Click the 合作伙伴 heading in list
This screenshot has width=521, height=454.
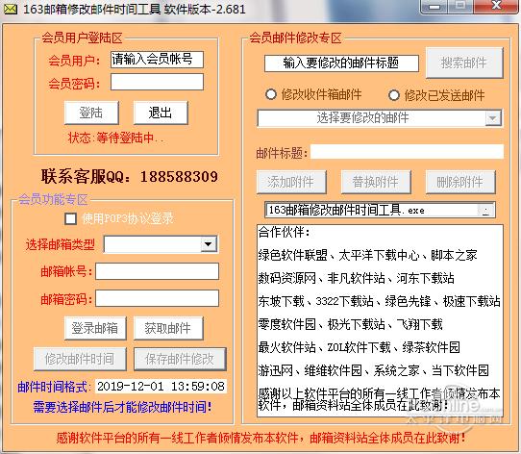click(284, 232)
